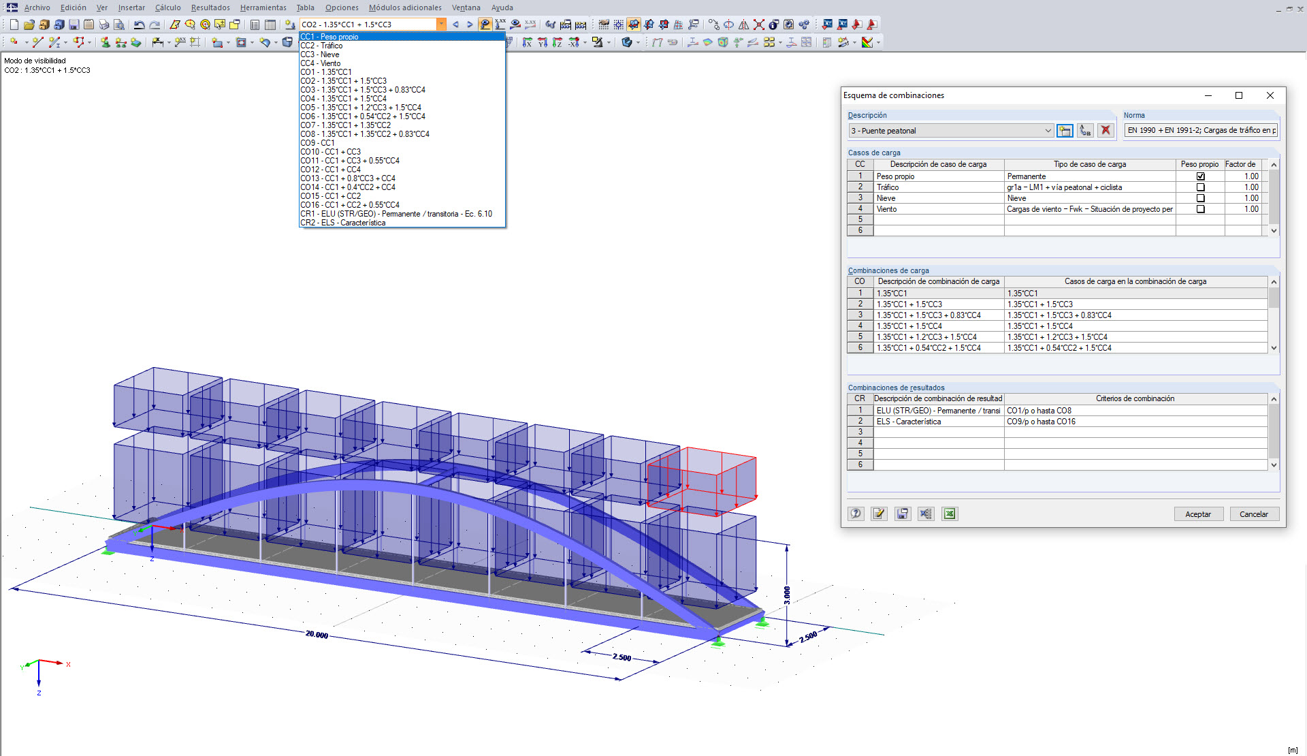This screenshot has width=1307, height=756.
Task: Click the Excel export icon in dialog
Action: pos(950,514)
